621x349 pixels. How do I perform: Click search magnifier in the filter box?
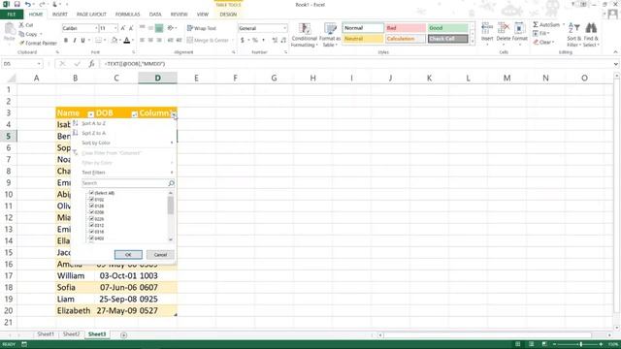171,183
